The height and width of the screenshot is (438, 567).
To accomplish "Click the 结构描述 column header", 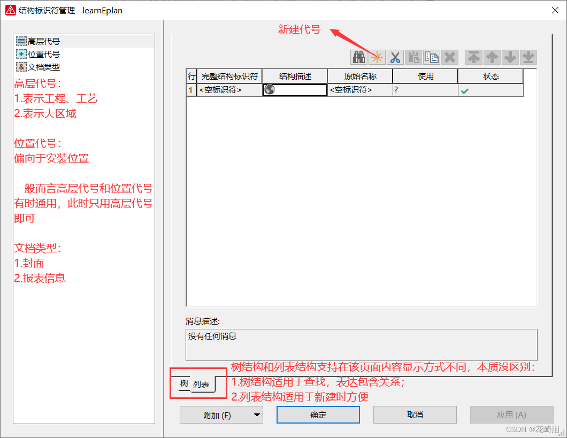I will click(295, 76).
